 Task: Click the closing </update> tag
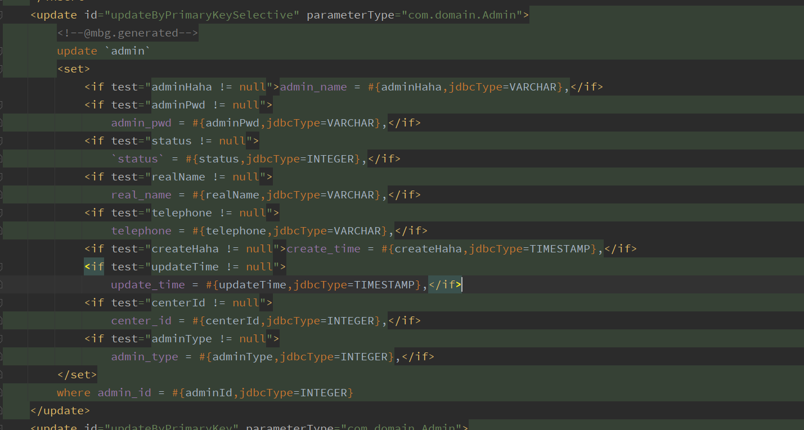(60, 410)
